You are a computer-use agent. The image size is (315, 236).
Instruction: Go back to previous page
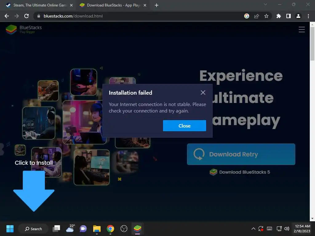click(7, 16)
